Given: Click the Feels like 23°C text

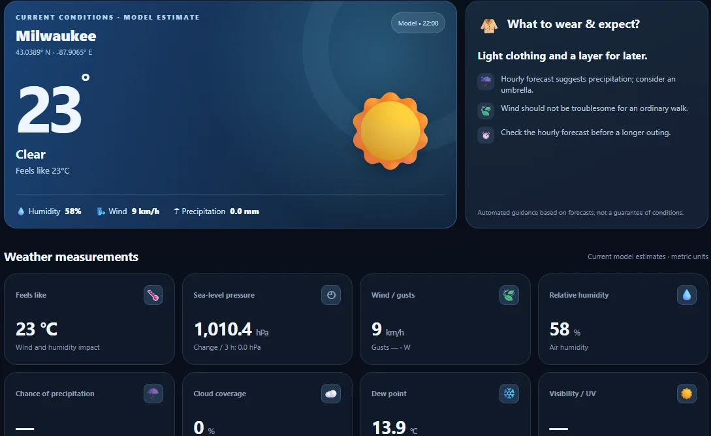Looking at the screenshot, I should tap(42, 171).
